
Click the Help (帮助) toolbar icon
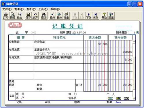[104, 16]
